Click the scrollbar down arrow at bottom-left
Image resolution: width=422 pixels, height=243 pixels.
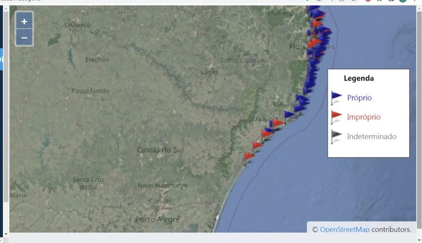coord(6,234)
